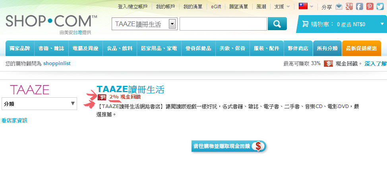Click cashback dollar icon near 33%

(328, 64)
